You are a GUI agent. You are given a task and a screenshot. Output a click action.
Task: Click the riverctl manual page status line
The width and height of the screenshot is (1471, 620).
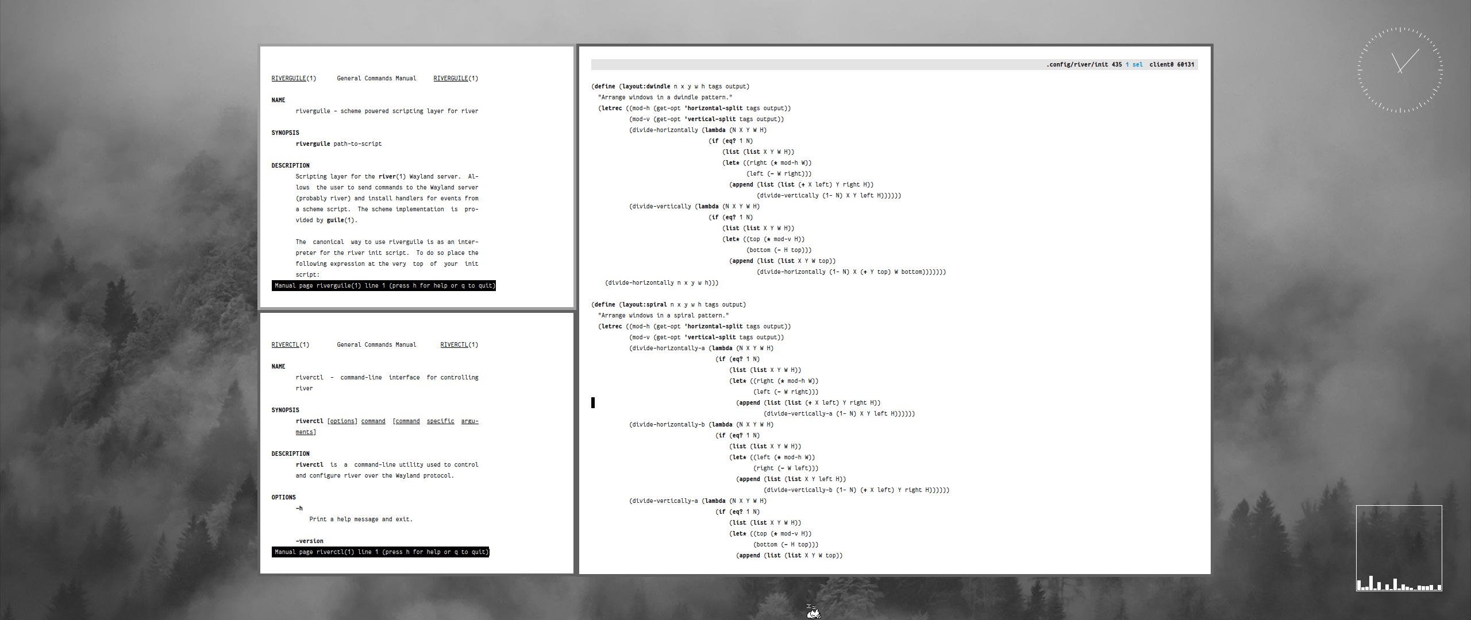point(380,552)
